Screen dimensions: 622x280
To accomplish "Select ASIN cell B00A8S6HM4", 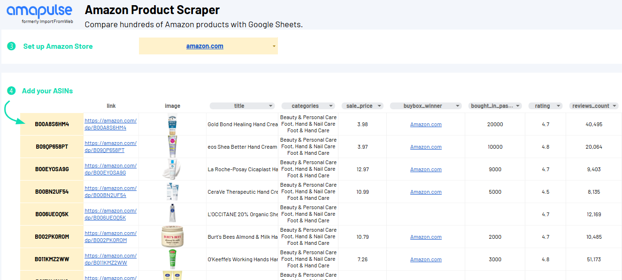I will click(x=52, y=124).
